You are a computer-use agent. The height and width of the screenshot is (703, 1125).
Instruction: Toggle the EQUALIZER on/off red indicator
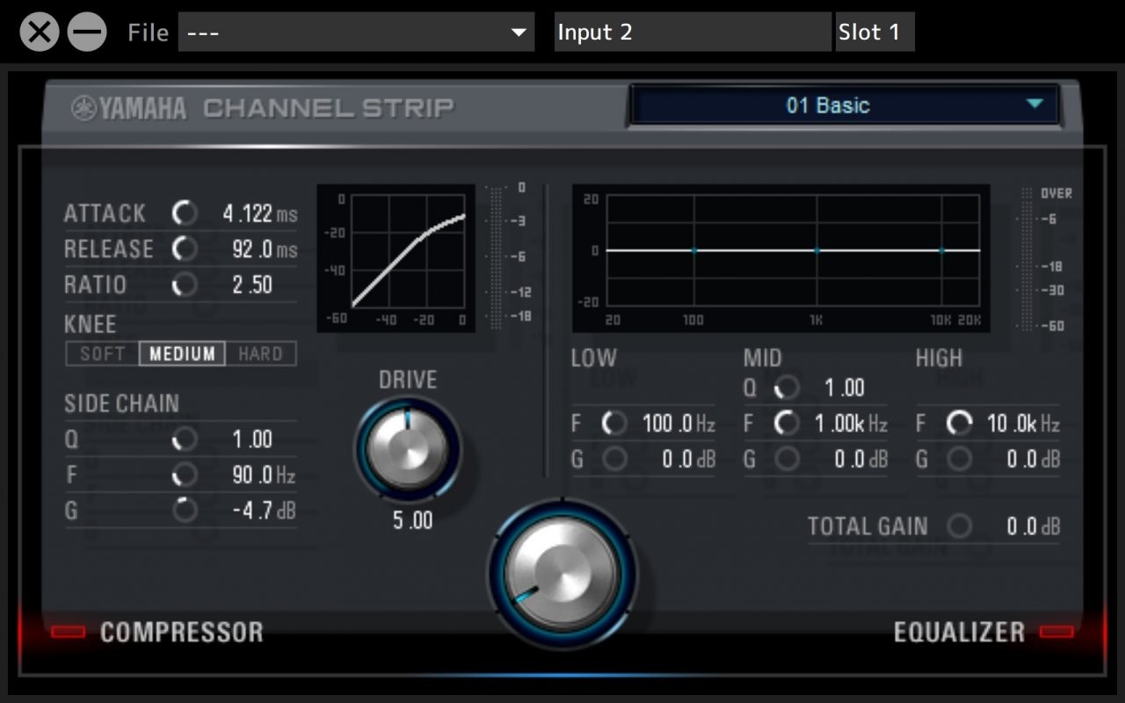[1056, 632]
